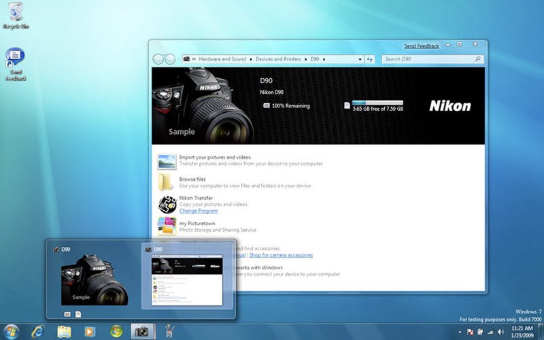This screenshot has width=544, height=340.
Task: Click the my Picturetown task title
Action: tap(197, 224)
